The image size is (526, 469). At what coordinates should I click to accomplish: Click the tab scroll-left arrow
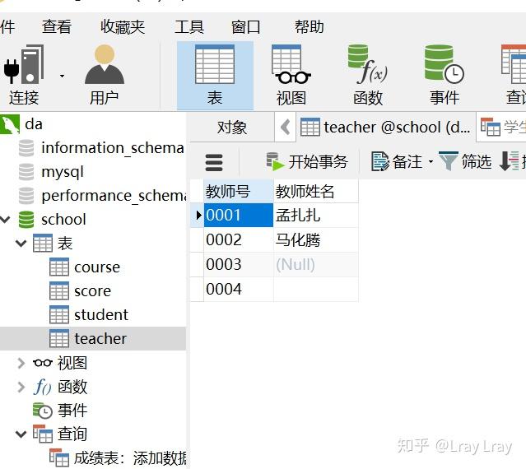coord(286,128)
